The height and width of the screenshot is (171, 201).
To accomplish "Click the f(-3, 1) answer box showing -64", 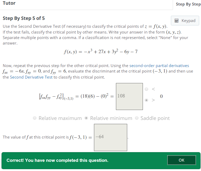I will coord(110,137).
